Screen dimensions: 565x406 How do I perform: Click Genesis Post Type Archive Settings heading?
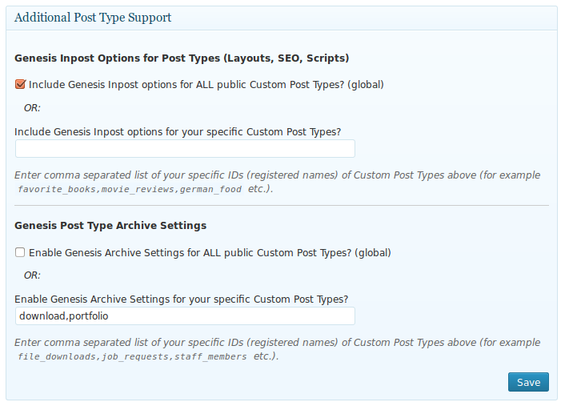coord(110,225)
